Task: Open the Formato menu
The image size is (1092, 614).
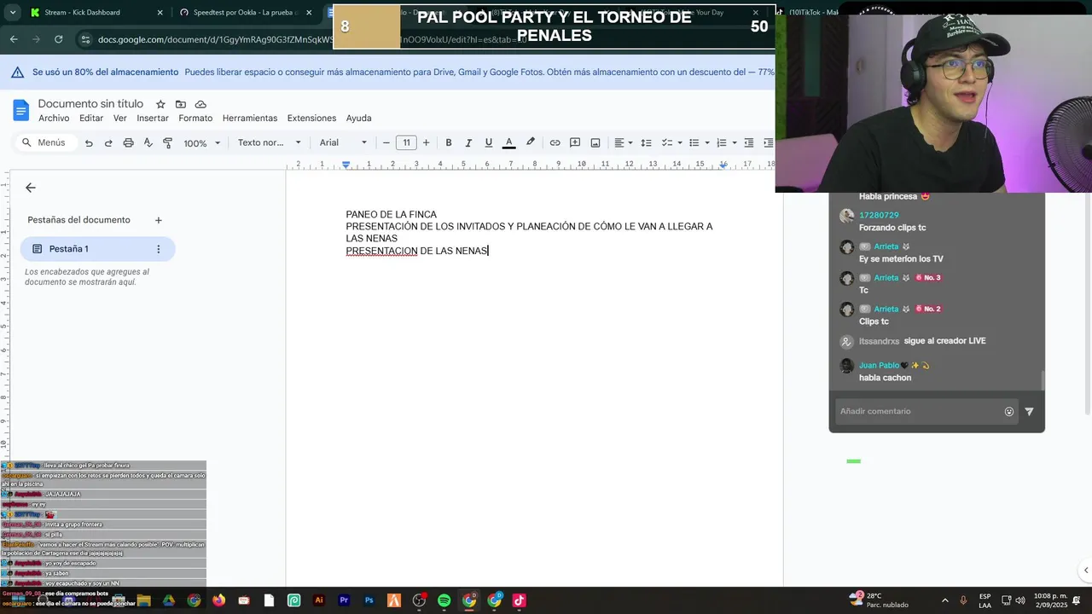Action: 195,119
